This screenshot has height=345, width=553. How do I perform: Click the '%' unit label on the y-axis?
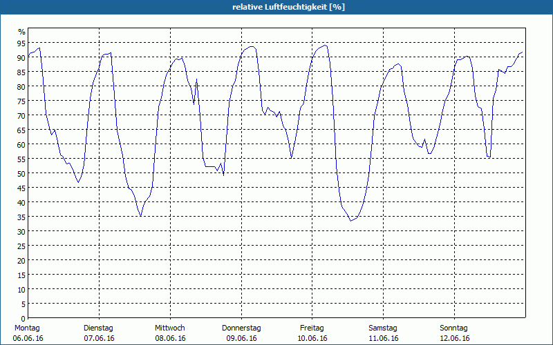click(22, 32)
